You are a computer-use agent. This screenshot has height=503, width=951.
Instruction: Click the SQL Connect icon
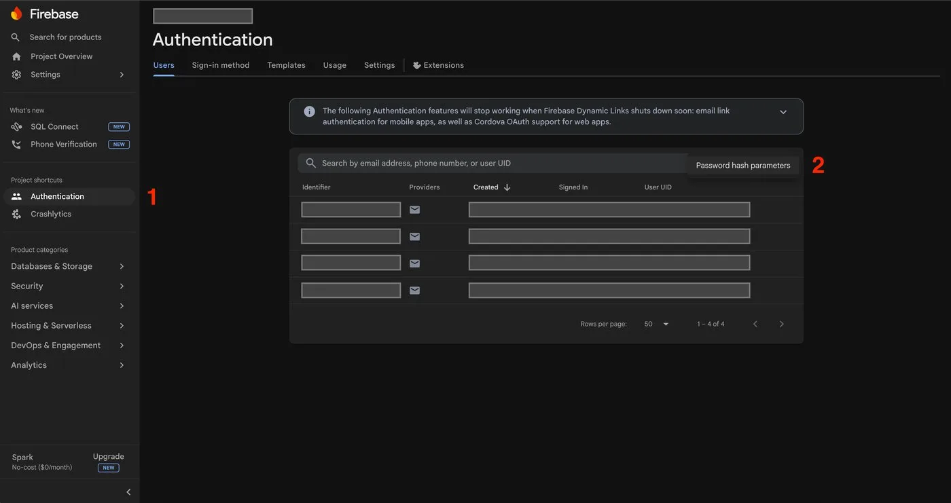coord(16,127)
